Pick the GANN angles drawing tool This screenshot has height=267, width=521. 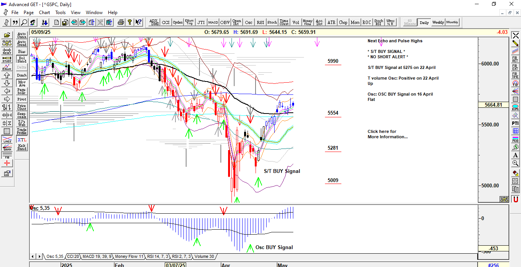click(x=7, y=148)
